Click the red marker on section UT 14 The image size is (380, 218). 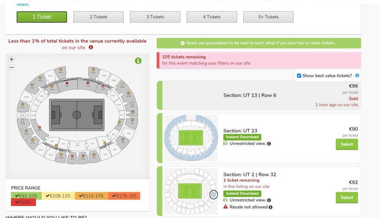(x=67, y=83)
